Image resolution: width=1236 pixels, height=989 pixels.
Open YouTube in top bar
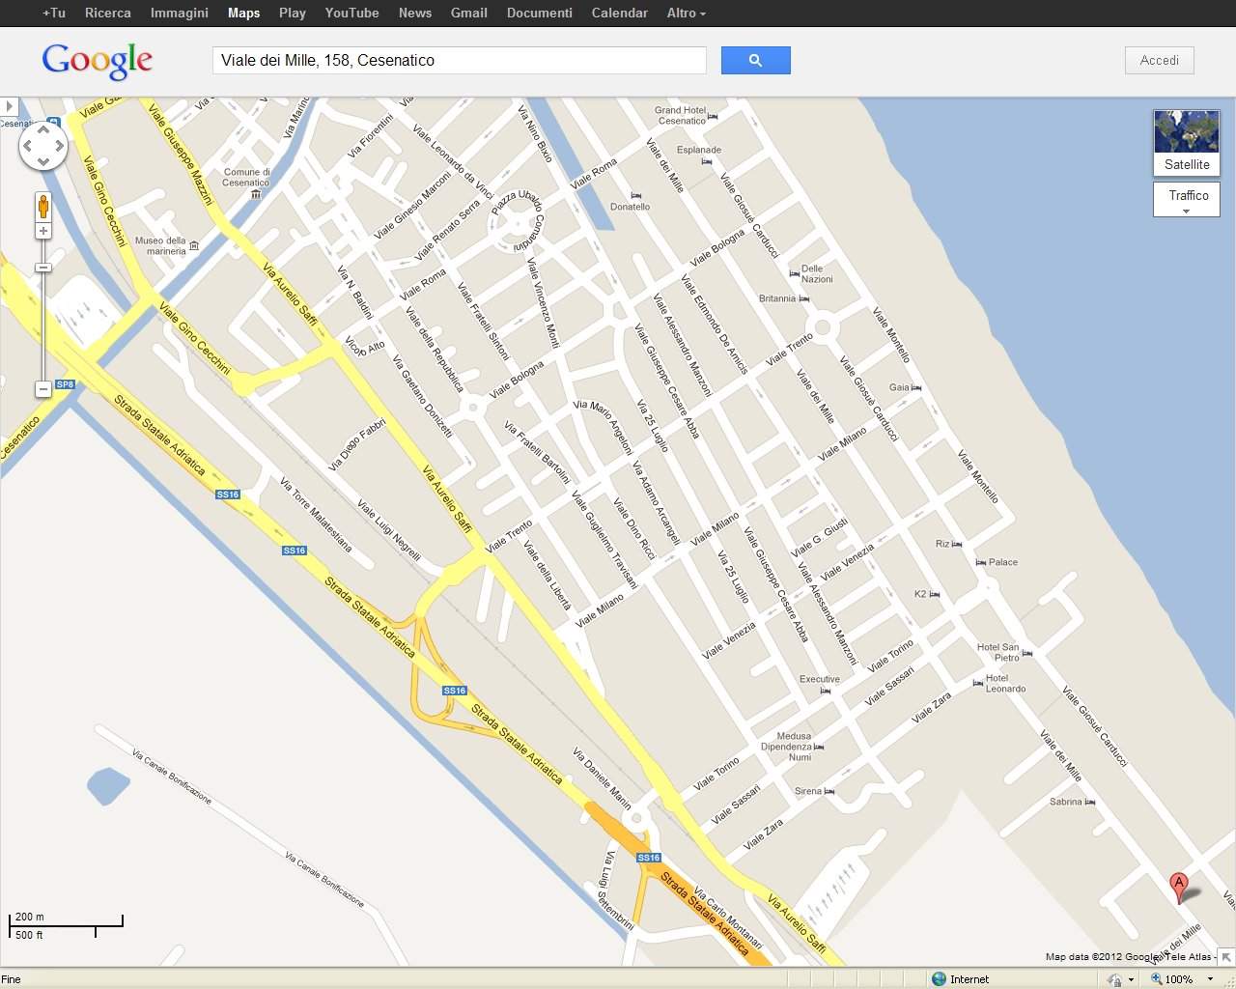tap(351, 13)
